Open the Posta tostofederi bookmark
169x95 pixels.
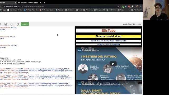click(46, 10)
